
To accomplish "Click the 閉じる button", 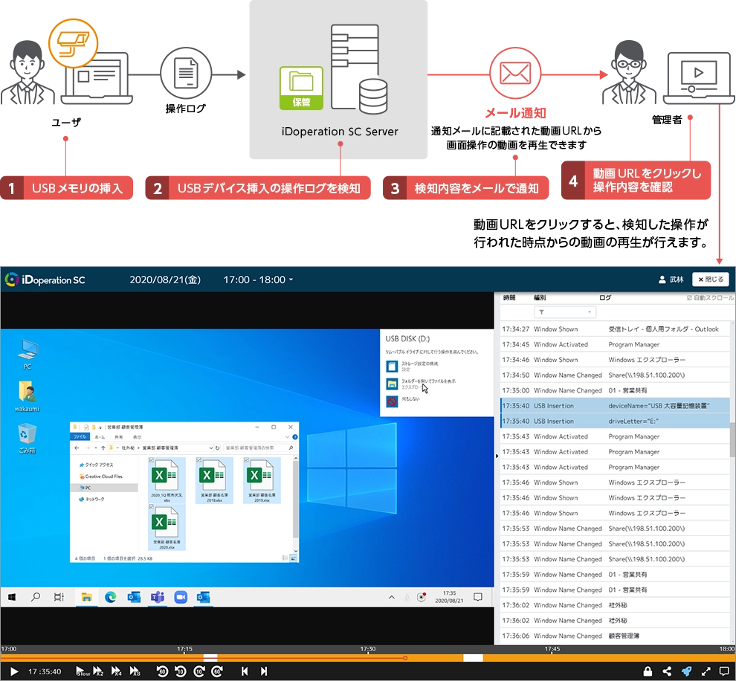I will click(710, 280).
